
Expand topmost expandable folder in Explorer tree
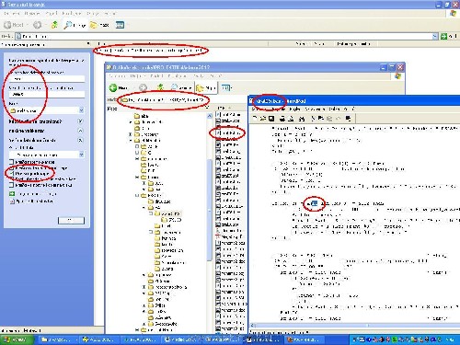[131, 122]
